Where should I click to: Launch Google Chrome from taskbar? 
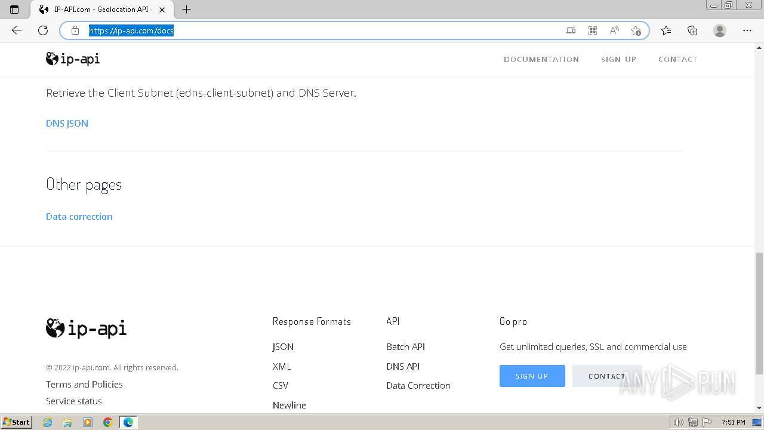108,422
